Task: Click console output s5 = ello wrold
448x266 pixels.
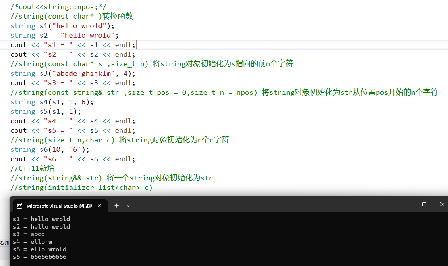Action: coord(39,249)
